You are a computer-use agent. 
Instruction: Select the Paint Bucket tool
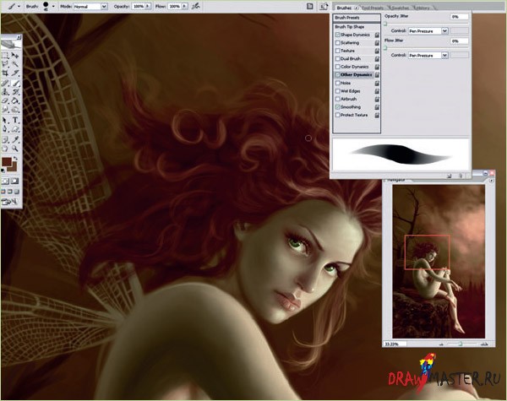15,100
